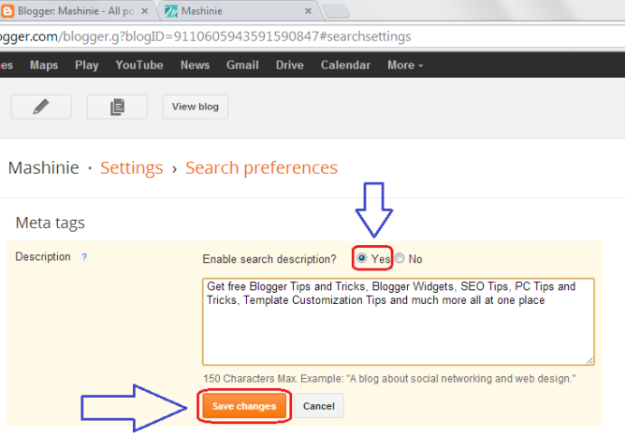The width and height of the screenshot is (625, 435).
Task: Click the Cancel button
Action: (x=319, y=406)
